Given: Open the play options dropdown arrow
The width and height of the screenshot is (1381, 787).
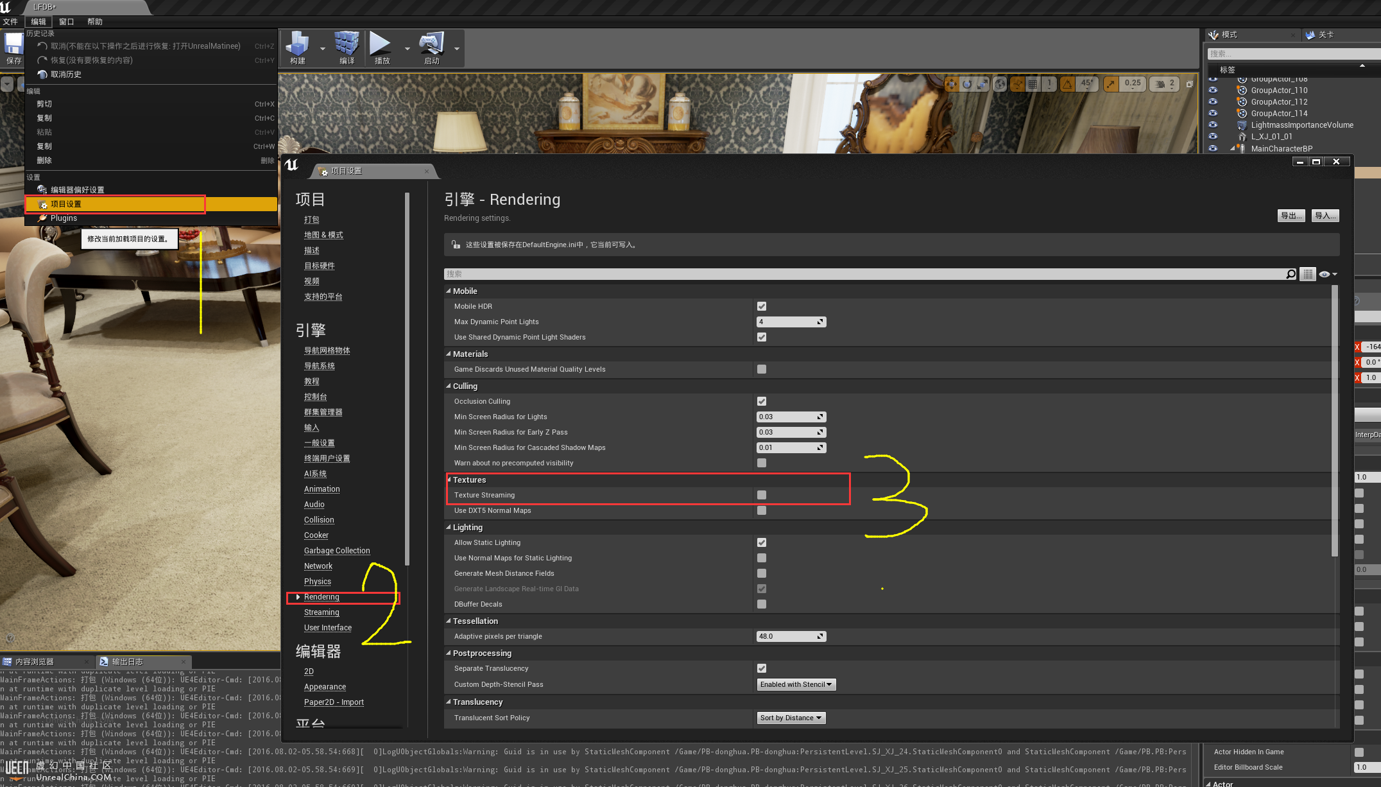Looking at the screenshot, I should point(407,49).
